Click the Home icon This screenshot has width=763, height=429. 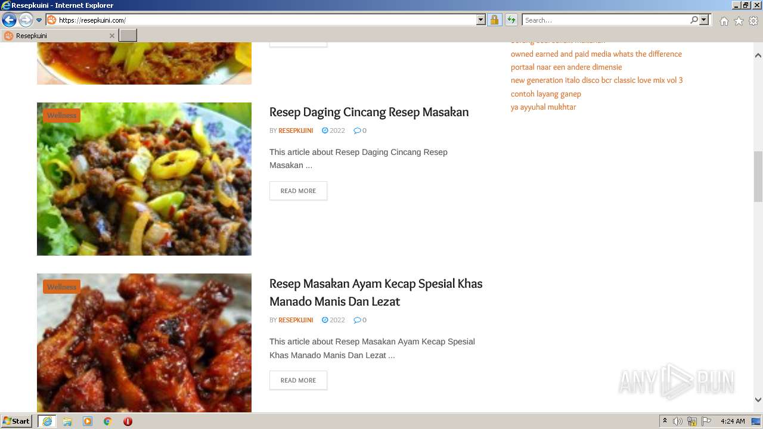click(x=724, y=21)
